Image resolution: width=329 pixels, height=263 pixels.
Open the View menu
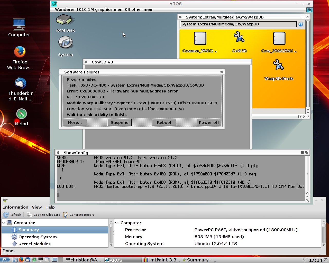coord(37,207)
